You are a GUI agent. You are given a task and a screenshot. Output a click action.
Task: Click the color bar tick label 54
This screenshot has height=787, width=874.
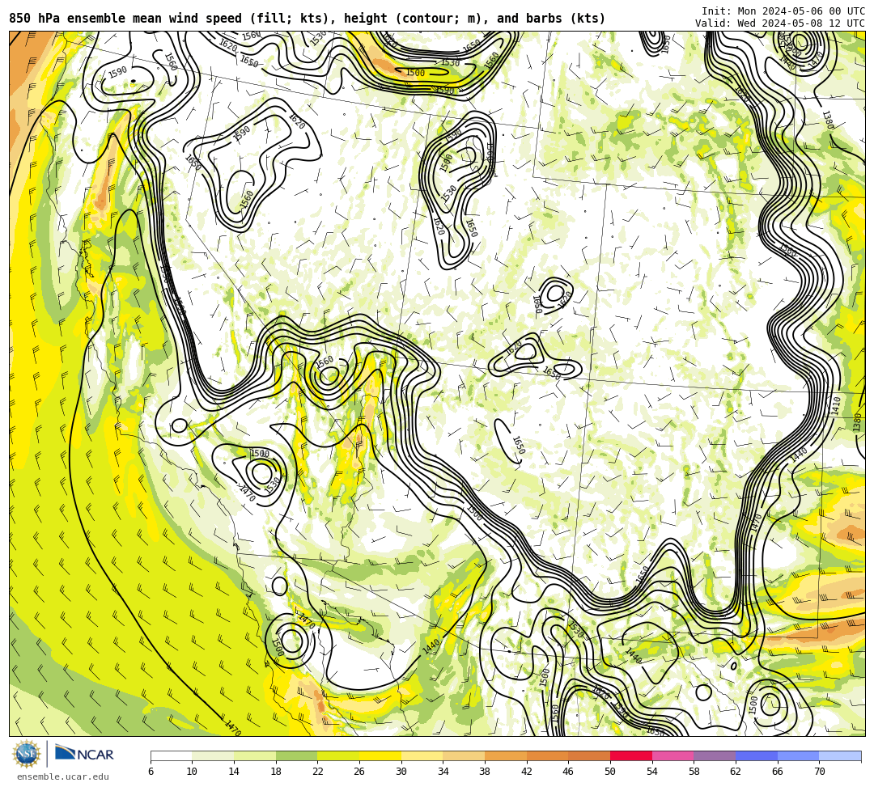(x=652, y=772)
